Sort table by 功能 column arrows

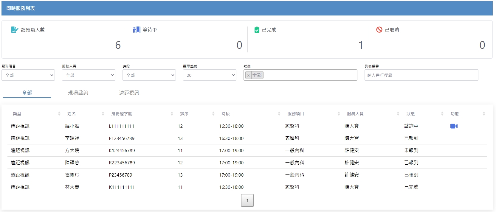pos(484,114)
